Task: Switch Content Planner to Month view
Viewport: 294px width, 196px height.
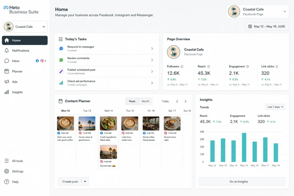Action: click(146, 101)
